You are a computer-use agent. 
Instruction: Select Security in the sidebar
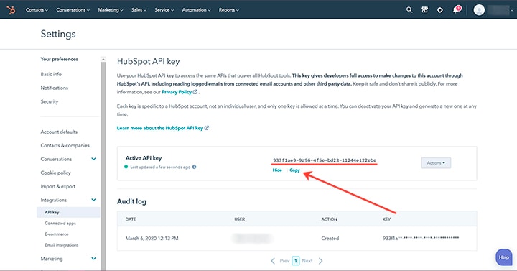pyautogui.click(x=50, y=101)
